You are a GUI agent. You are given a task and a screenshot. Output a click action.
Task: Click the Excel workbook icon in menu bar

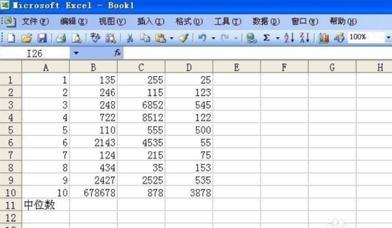point(10,21)
